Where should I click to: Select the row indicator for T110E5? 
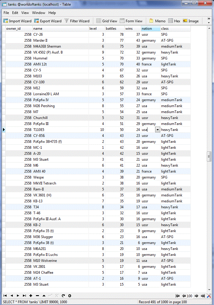click(x=4, y=129)
